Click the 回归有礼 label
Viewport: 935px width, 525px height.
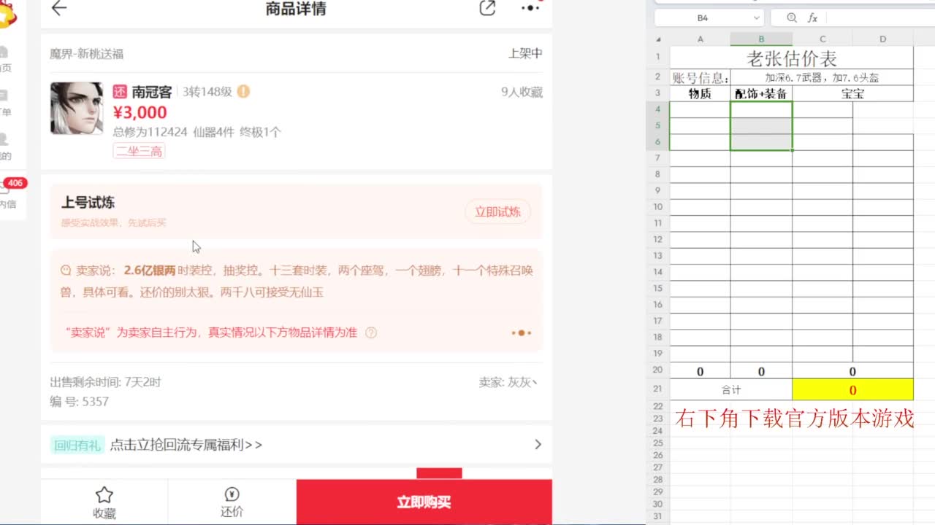coord(77,445)
